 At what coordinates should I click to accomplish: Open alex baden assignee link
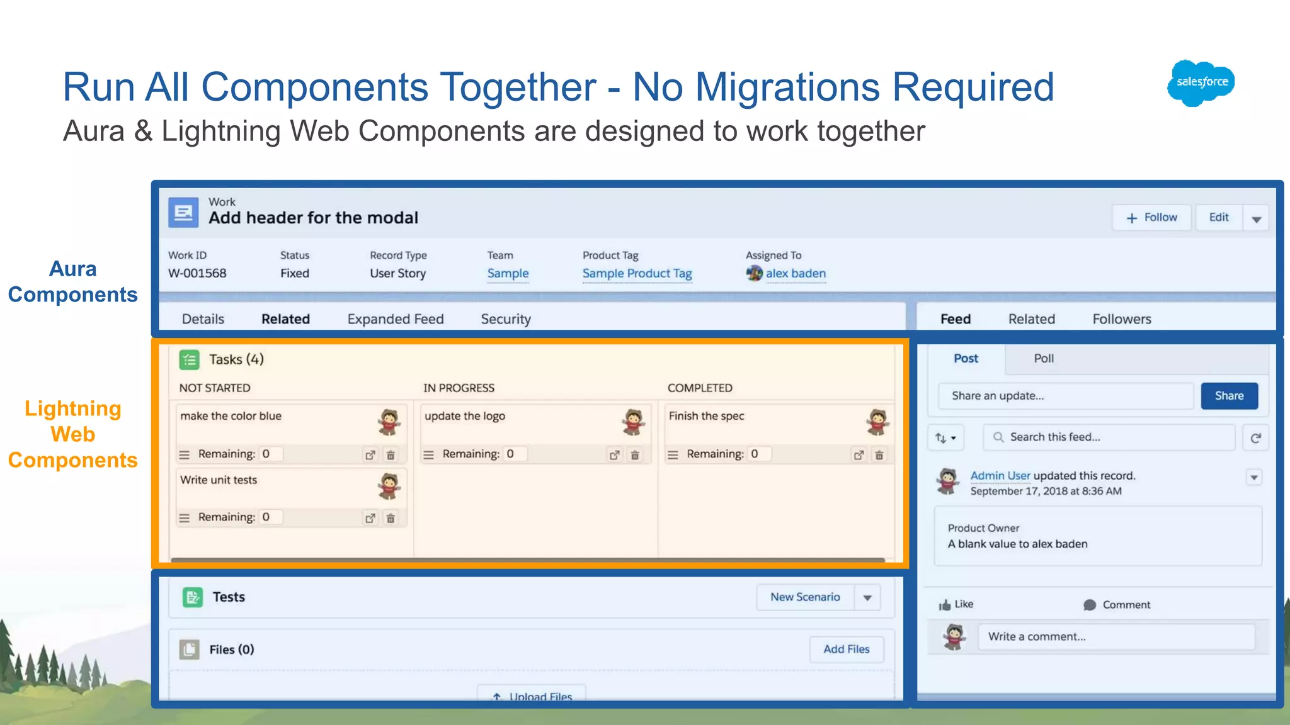point(796,274)
